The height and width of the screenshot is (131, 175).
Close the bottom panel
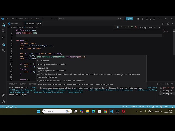[172, 84]
